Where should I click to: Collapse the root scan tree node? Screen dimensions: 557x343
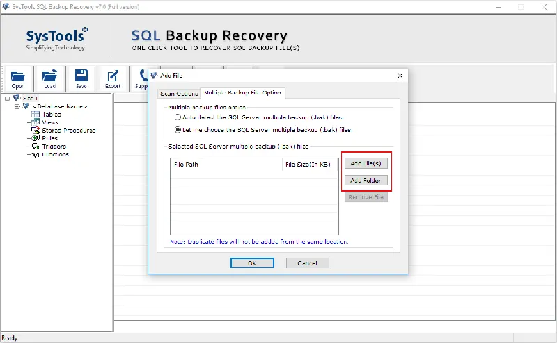click(7, 98)
